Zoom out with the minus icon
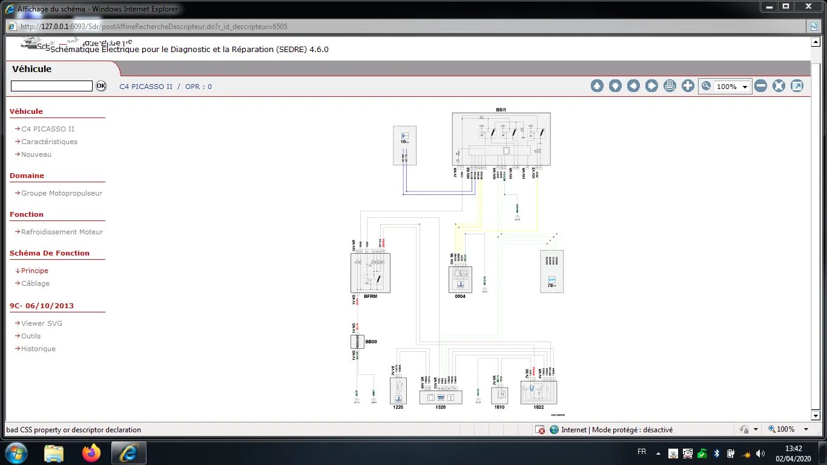Image resolution: width=827 pixels, height=465 pixels. tap(761, 86)
